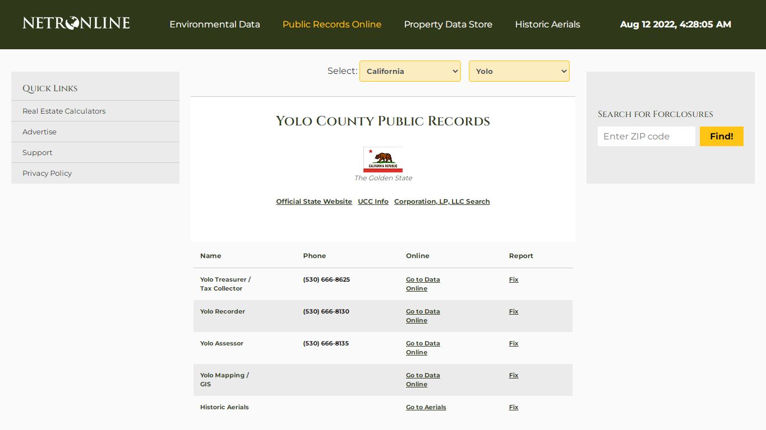Open Real Estate Calculators quick link
Image resolution: width=766 pixels, height=430 pixels.
(x=64, y=111)
